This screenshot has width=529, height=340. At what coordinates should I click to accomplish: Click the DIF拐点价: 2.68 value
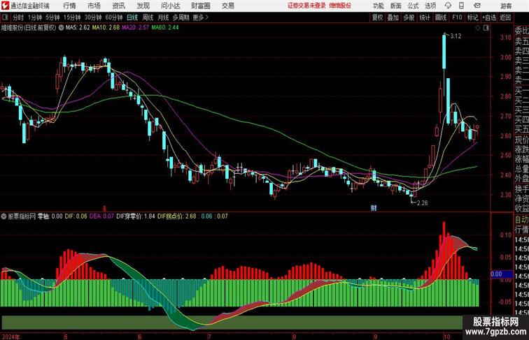[x=176, y=216]
